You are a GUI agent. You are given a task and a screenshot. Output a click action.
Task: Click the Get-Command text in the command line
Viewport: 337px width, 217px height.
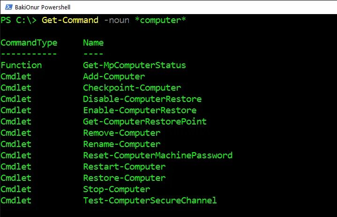[70, 20]
